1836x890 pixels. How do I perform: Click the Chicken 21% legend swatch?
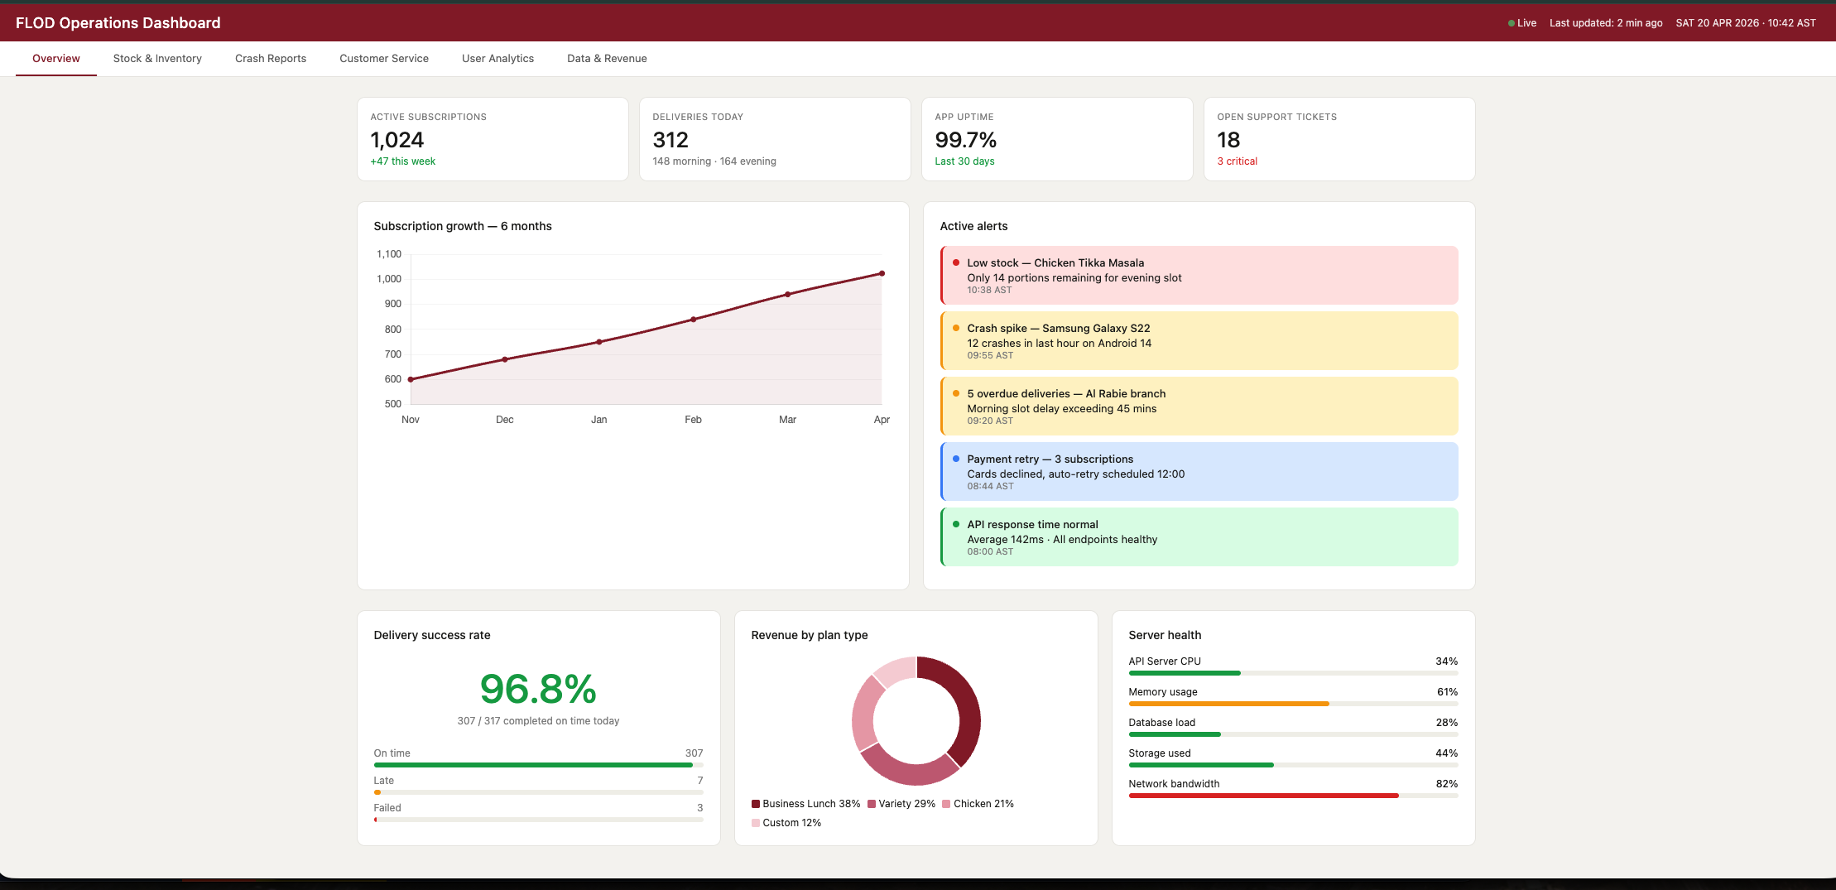click(946, 804)
